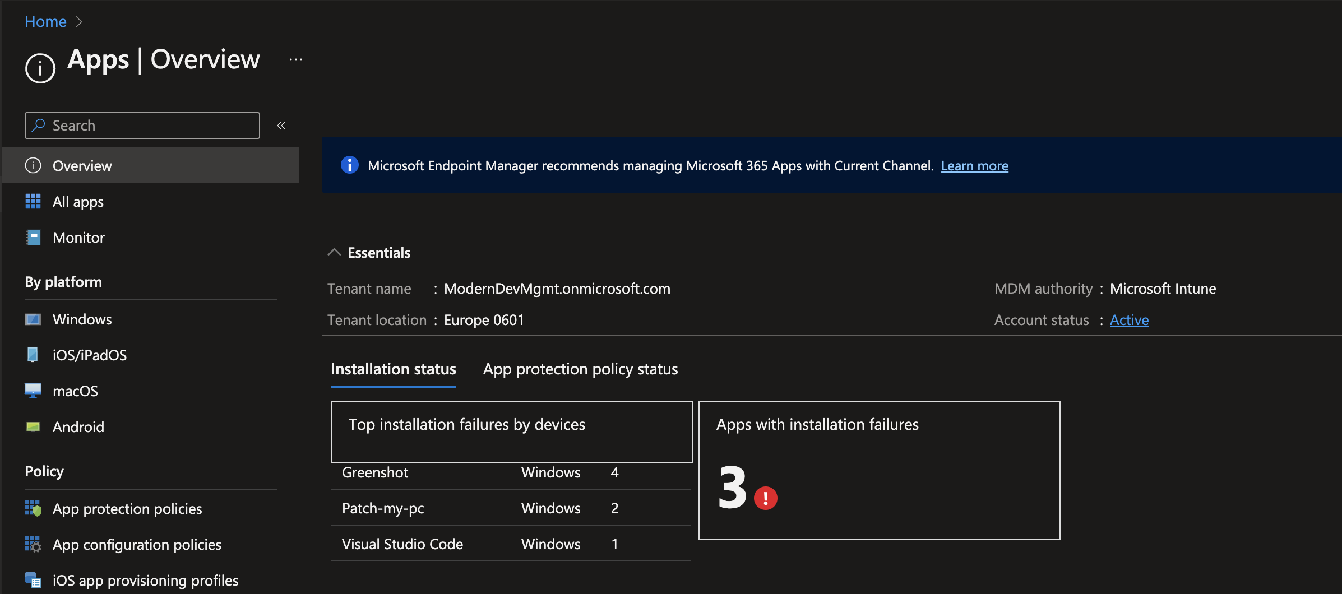Click the App configuration policies gear icon

[33, 544]
